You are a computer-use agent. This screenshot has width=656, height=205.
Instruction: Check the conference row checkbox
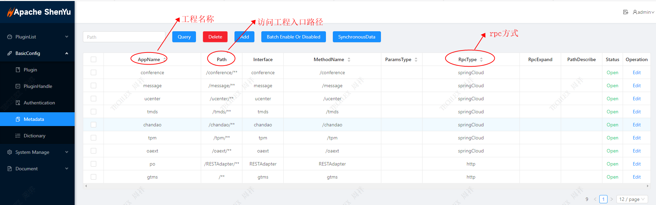[94, 72]
